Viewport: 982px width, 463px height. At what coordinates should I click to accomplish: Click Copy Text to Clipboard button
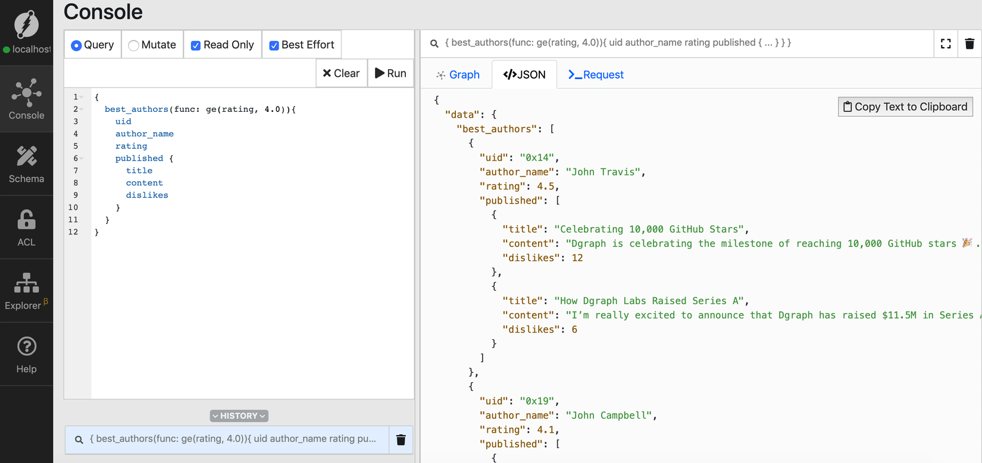pos(905,107)
